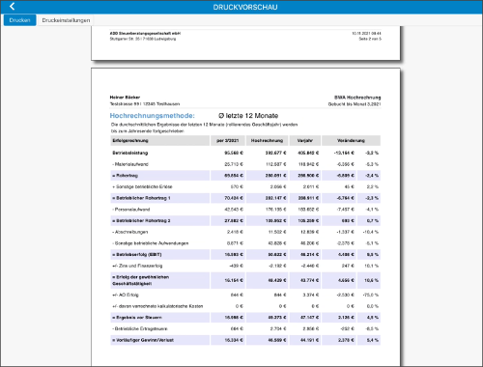Select 'Sonstige betriebliche Aufwendungen' row label
The width and height of the screenshot is (483, 367).
click(x=151, y=243)
